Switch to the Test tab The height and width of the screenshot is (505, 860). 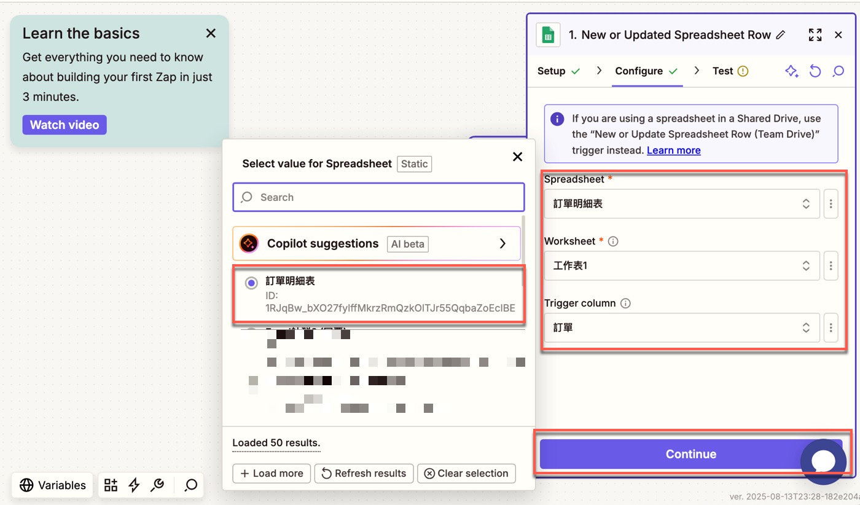730,71
